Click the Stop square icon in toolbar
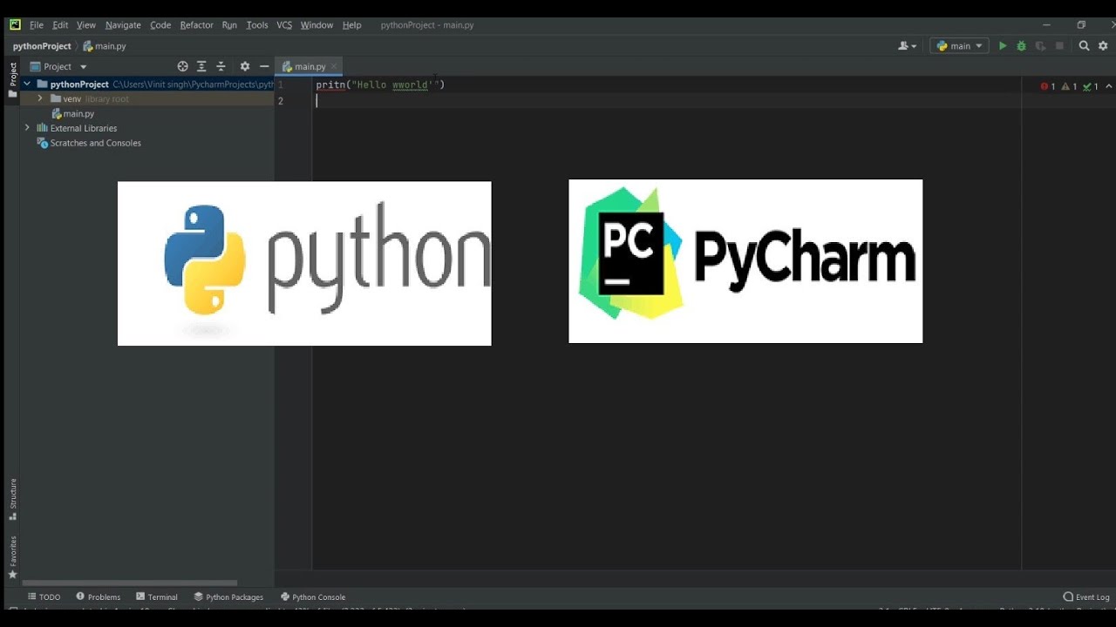 coord(1060,46)
